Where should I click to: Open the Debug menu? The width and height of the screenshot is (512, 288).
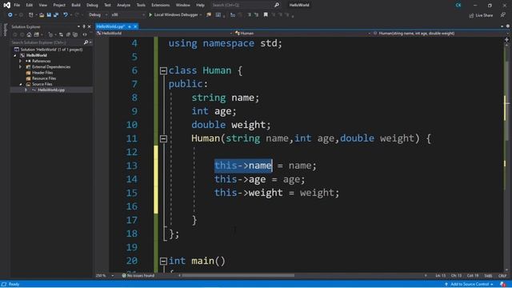[92, 5]
